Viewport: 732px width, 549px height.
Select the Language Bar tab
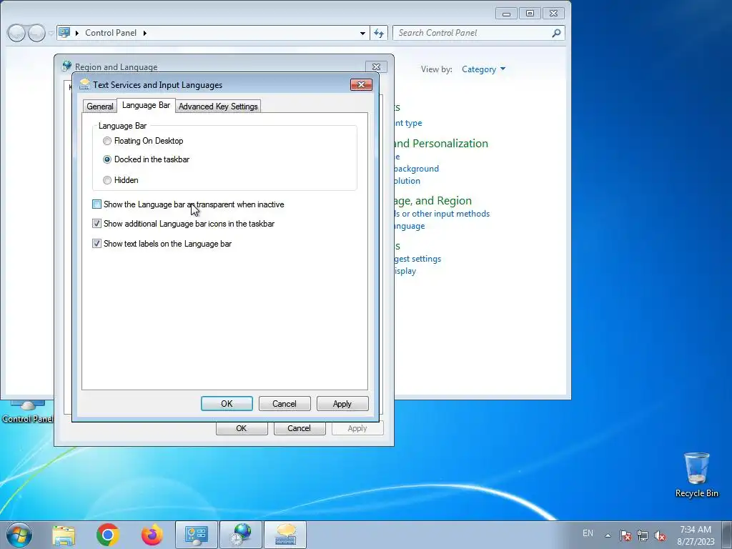(x=146, y=106)
